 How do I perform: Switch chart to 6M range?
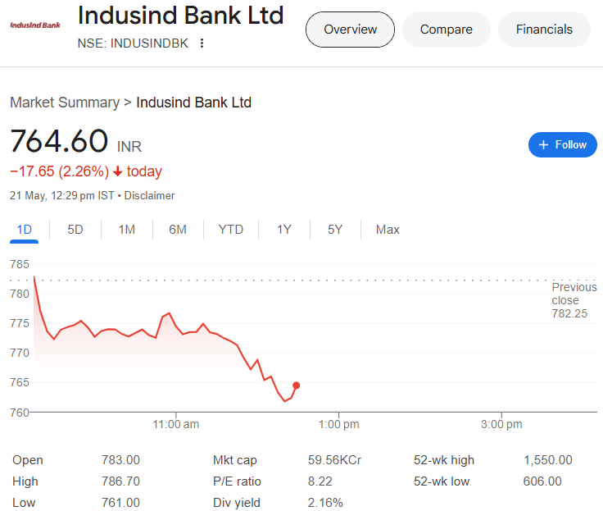pyautogui.click(x=178, y=230)
